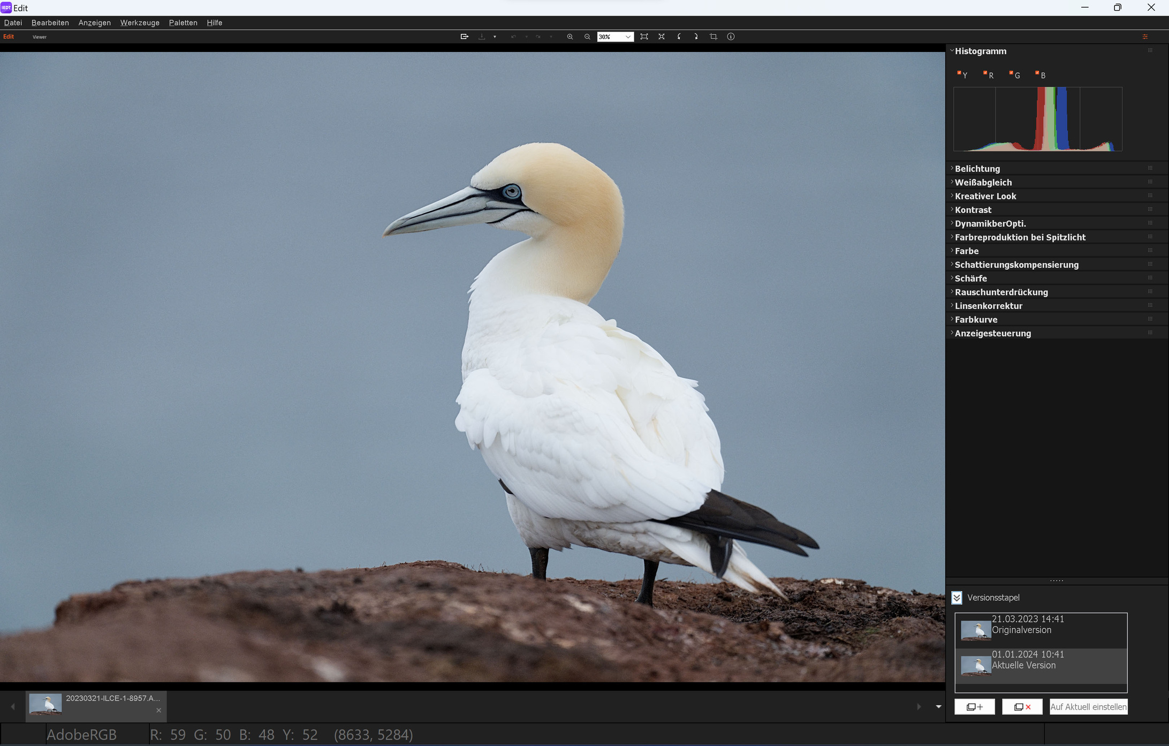Viewport: 1169px width, 746px height.
Task: Open the Werkzeuge menu
Action: click(x=140, y=22)
